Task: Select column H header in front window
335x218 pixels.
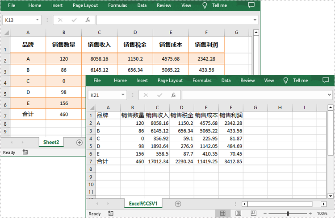Action: (280, 107)
